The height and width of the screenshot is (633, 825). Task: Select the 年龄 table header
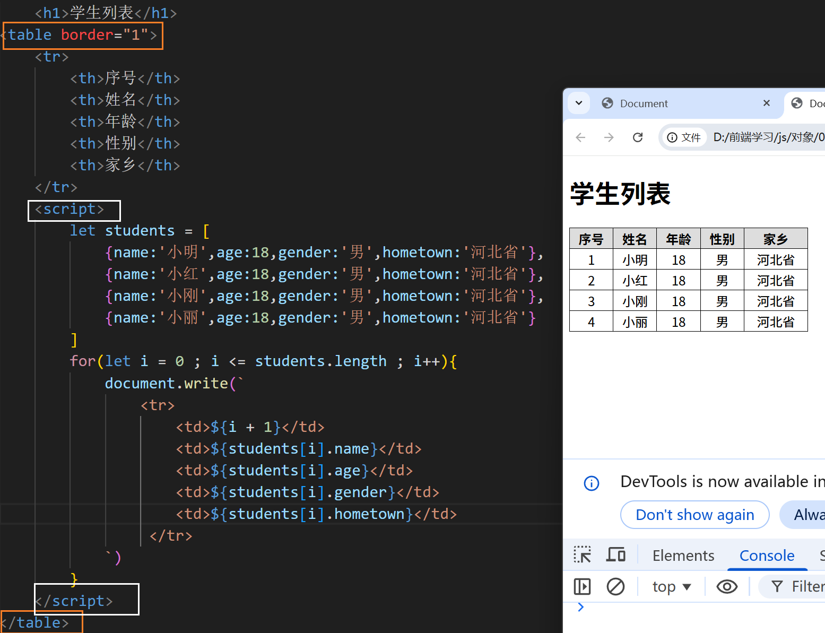pos(679,239)
